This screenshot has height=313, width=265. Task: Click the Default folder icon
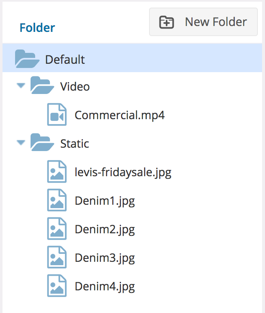[x=27, y=59]
